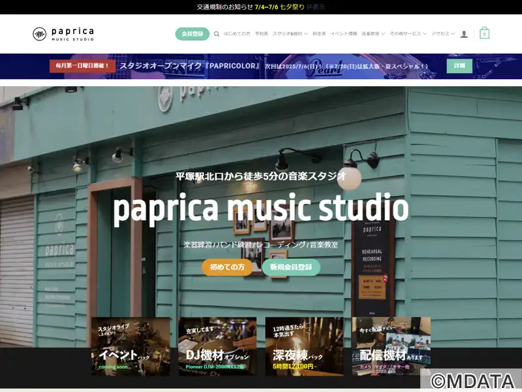Open the イベント情報 menu item
Screen dimensions: 522x392
[344, 34]
